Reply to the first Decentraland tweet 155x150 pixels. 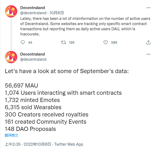[x=23, y=42]
